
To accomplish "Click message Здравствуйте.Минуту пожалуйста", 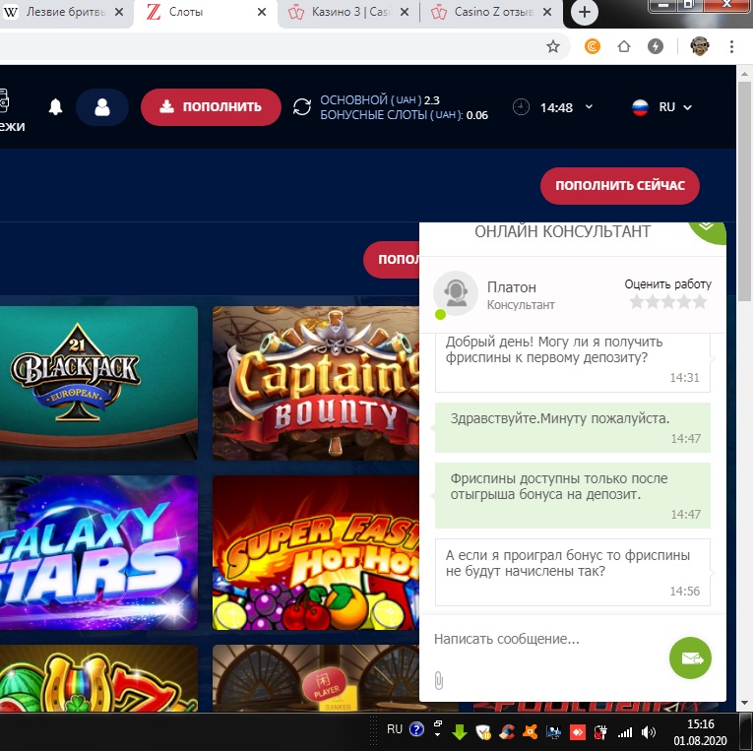I will (x=573, y=427).
